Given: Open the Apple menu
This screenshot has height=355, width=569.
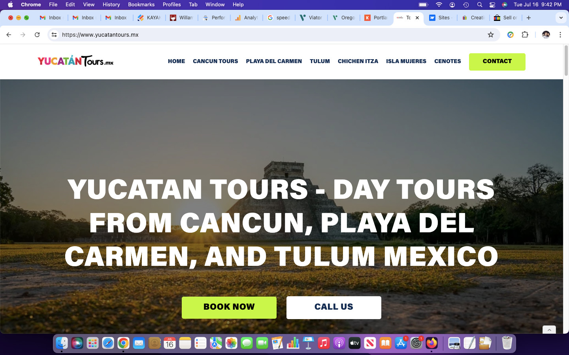Looking at the screenshot, I should point(10,5).
